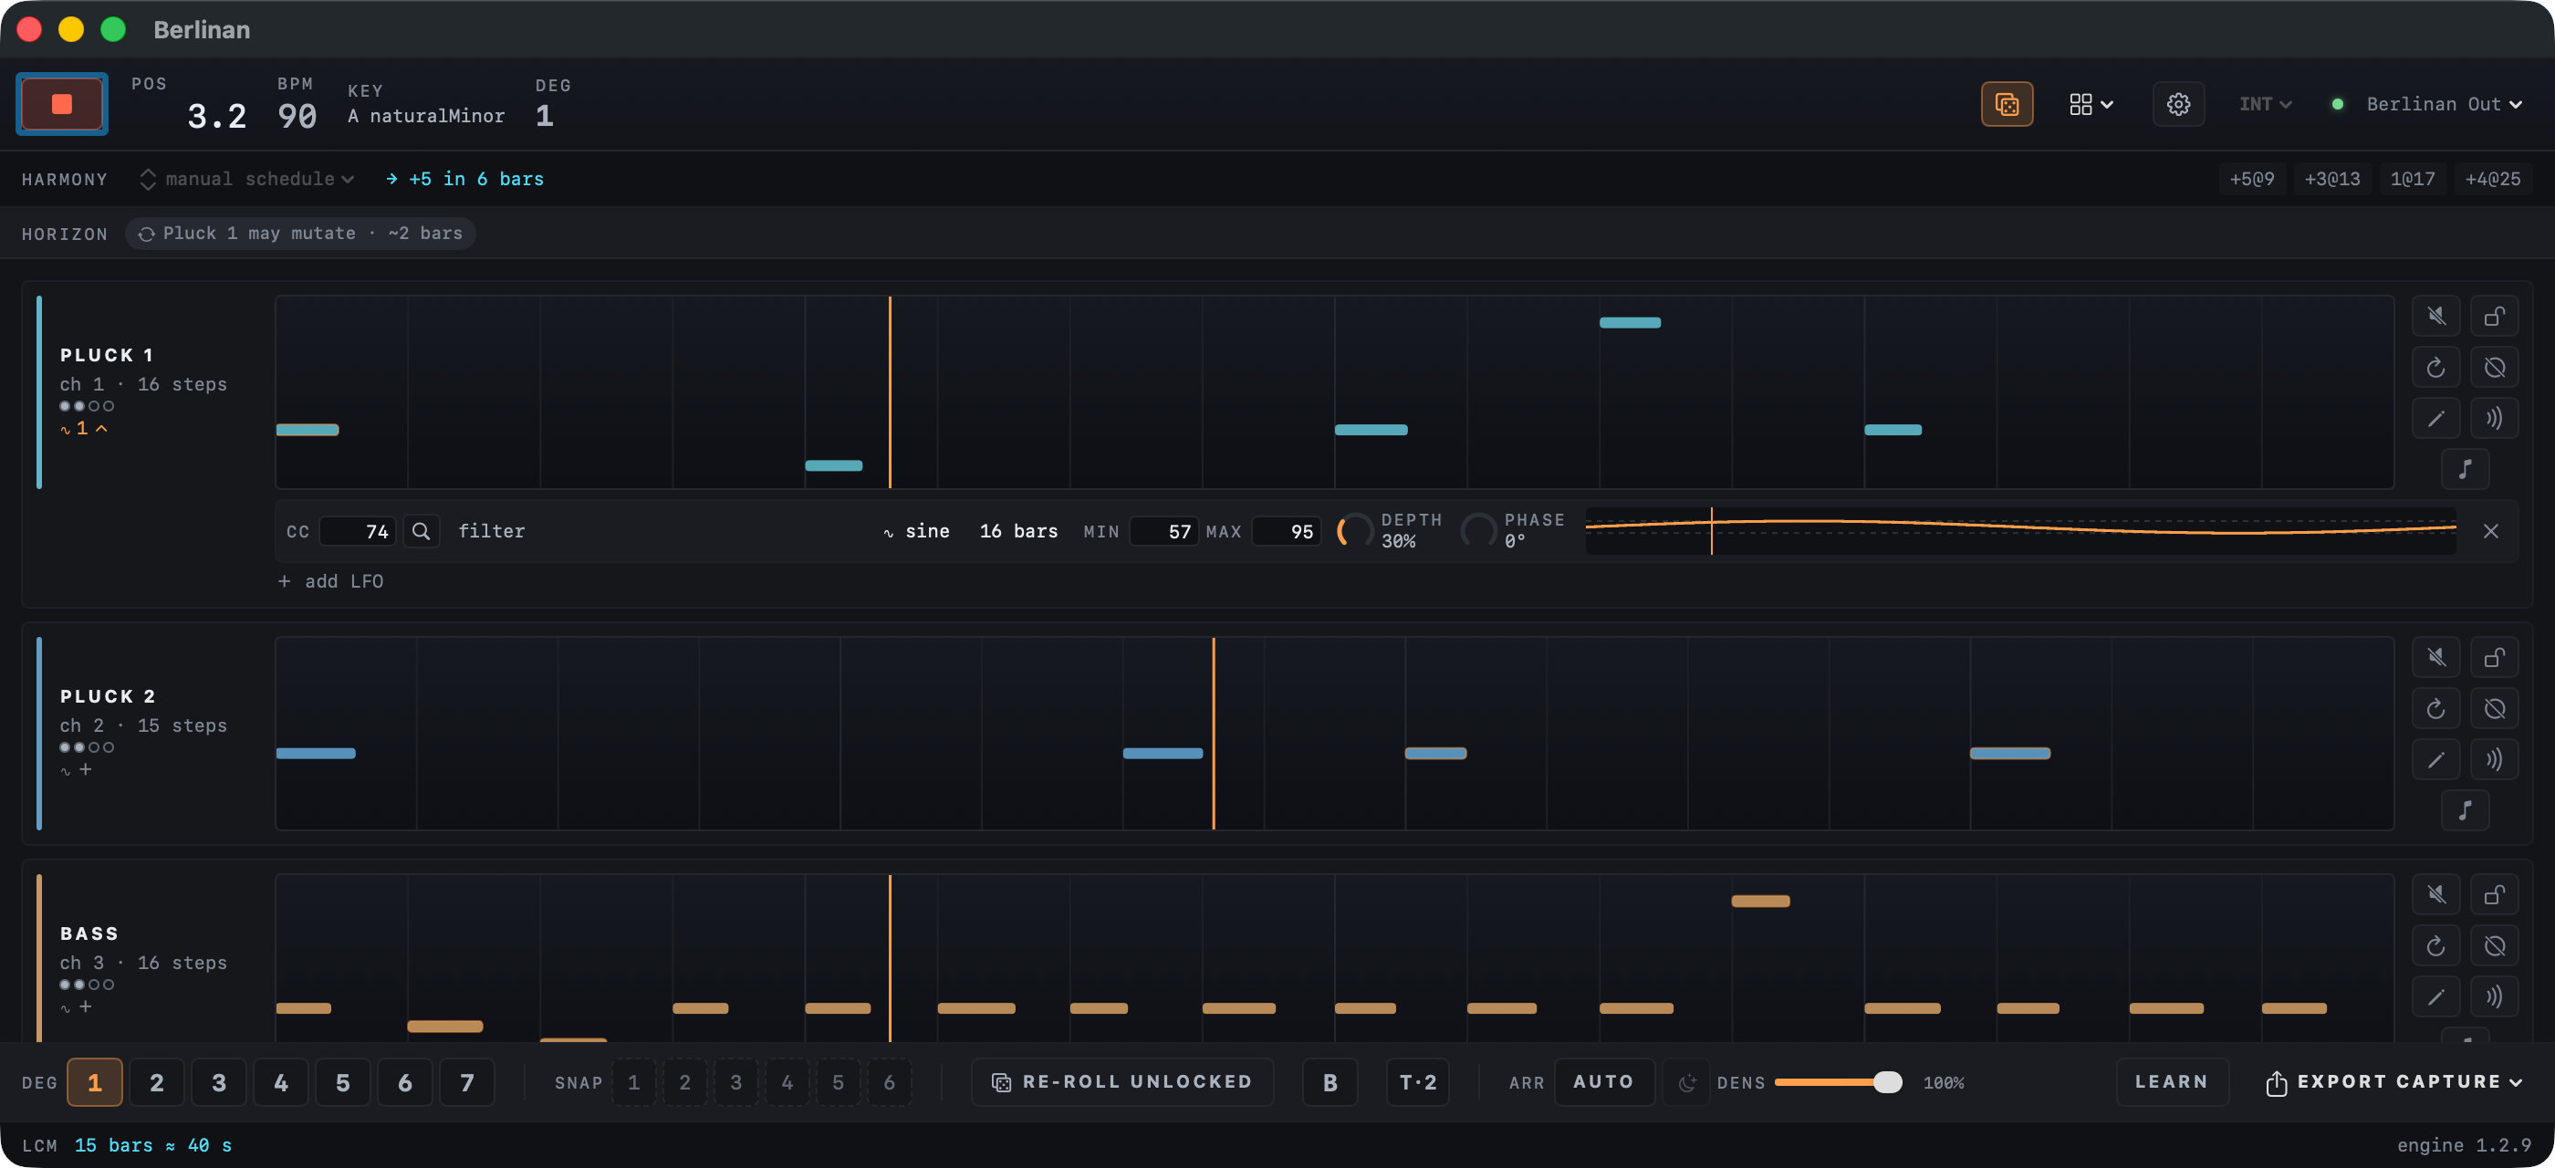Viewport: 2555px width, 1168px height.
Task: Select the 1@17 harmony schedule chip
Action: pos(2412,179)
